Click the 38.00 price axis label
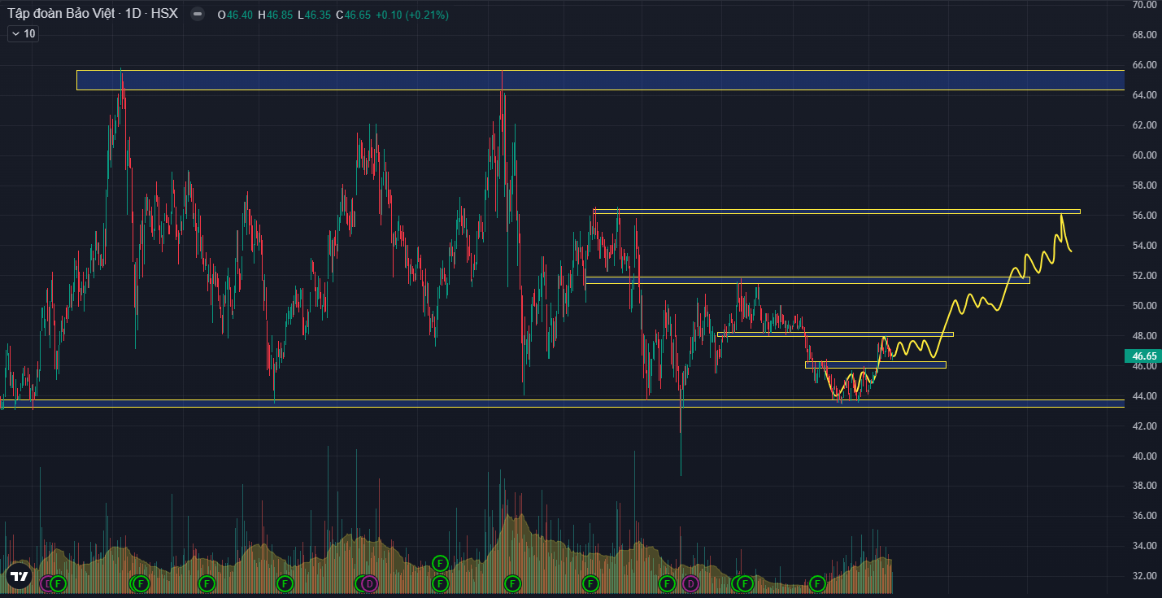This screenshot has width=1162, height=598. coord(1144,486)
